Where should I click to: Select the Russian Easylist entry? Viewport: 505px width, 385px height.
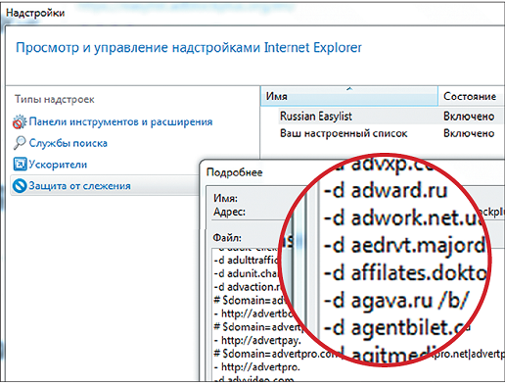click(316, 117)
